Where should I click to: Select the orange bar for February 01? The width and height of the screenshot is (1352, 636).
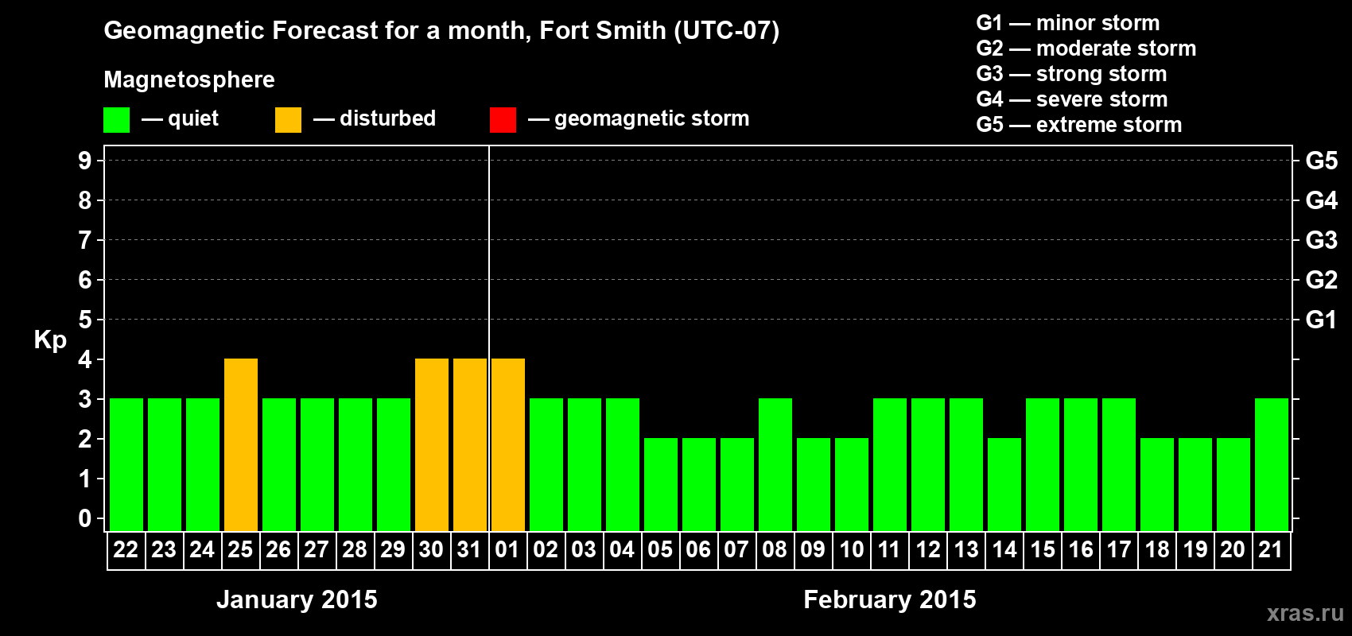(x=508, y=445)
